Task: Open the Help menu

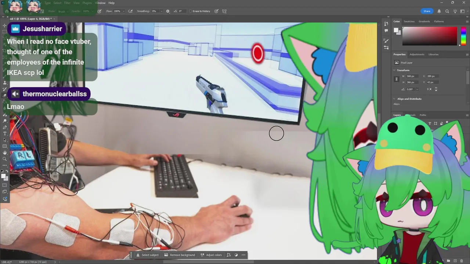Action: [111, 3]
